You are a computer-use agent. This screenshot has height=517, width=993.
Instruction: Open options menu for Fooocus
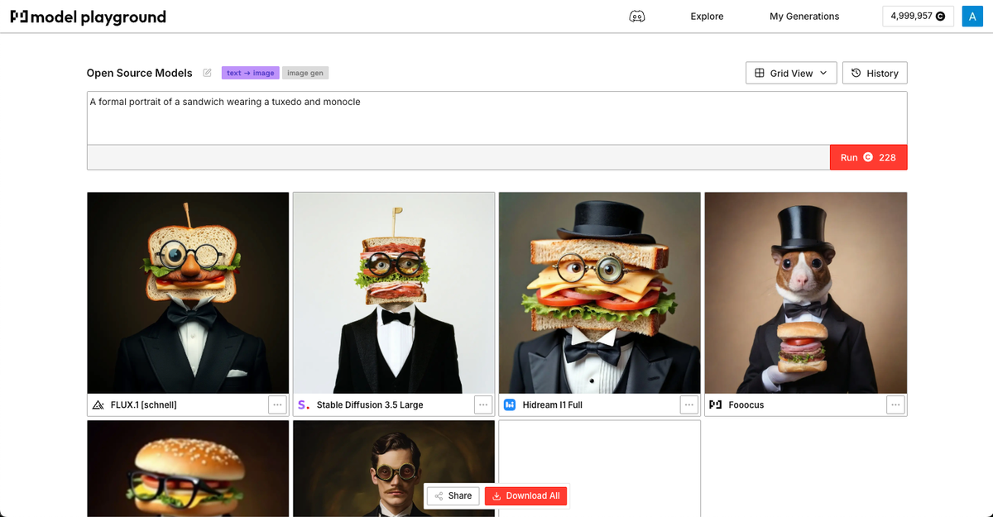click(895, 405)
